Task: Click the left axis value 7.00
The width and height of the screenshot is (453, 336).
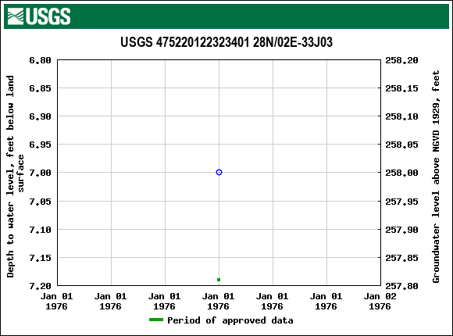Action: (x=40, y=173)
